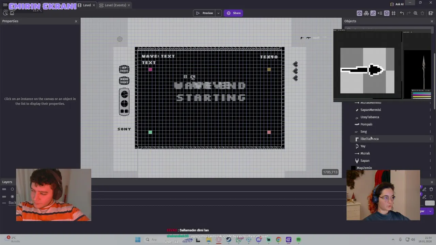Click the Sapan slingshot icon

click(357, 161)
